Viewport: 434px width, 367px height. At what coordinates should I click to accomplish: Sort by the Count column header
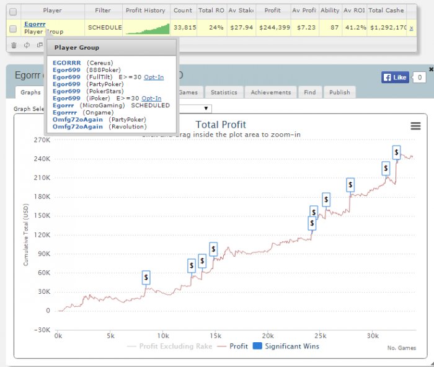(x=183, y=11)
